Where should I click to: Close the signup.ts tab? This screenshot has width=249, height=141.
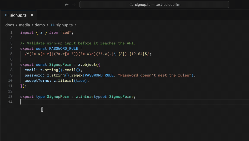32,15
